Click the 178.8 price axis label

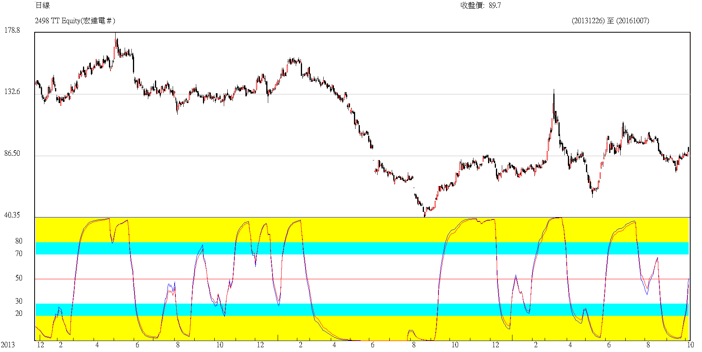(12, 30)
